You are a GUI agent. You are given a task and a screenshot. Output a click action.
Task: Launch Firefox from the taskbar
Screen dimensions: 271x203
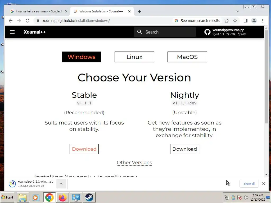(x=62, y=197)
